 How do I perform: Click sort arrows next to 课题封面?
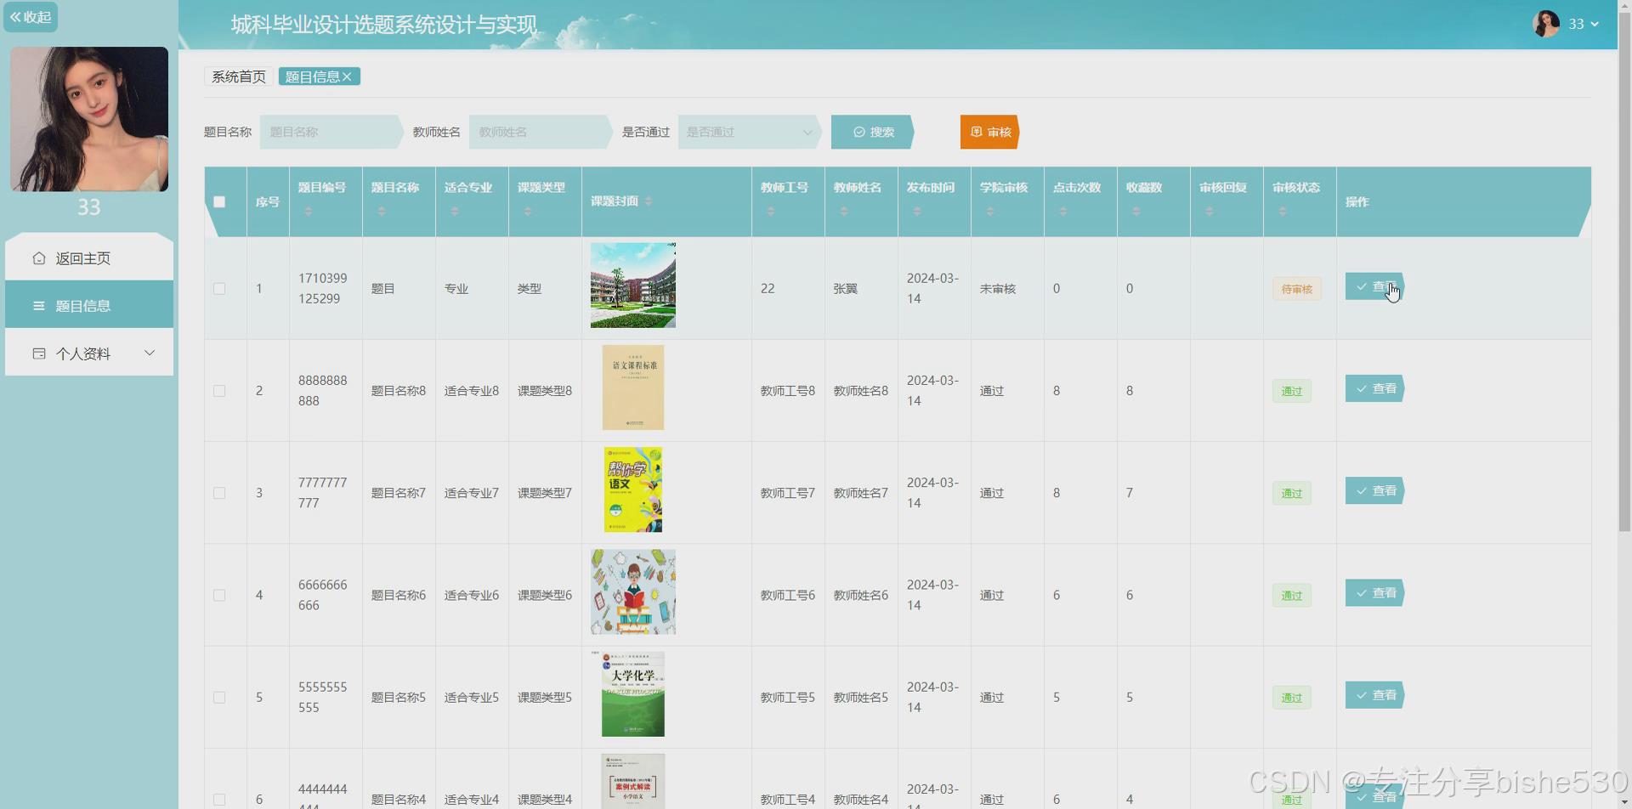tap(649, 201)
